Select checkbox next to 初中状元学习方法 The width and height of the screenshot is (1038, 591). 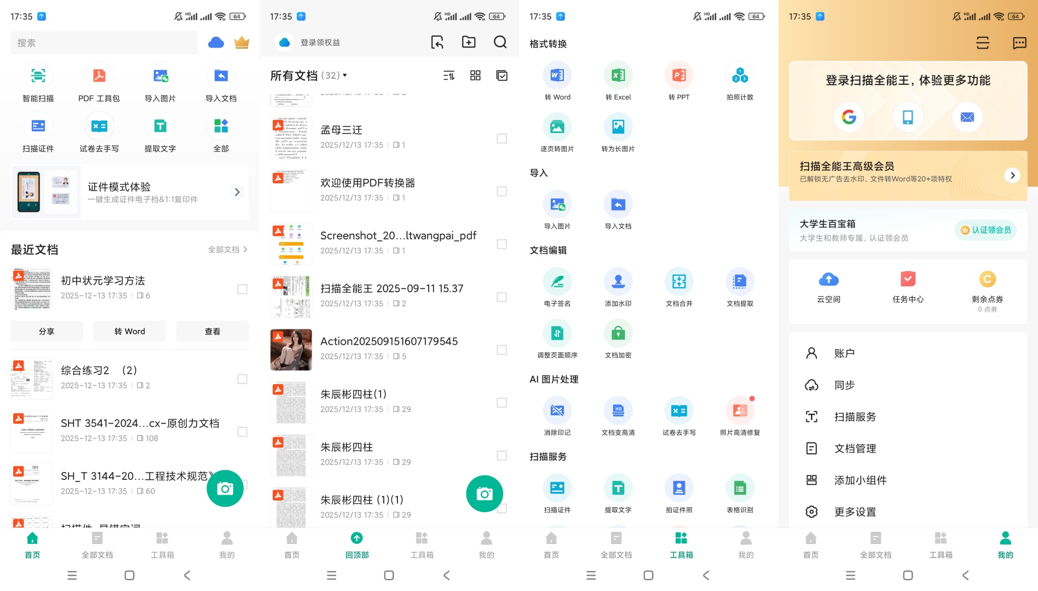pos(242,289)
